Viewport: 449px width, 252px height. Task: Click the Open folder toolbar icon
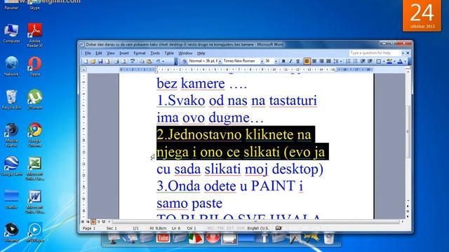pos(93,61)
